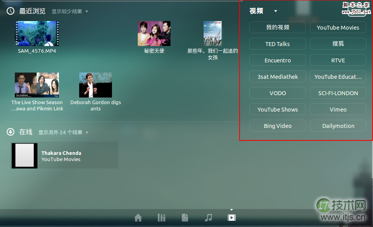Select the Video lens icon
The width and height of the screenshot is (373, 227).
pyautogui.click(x=232, y=218)
